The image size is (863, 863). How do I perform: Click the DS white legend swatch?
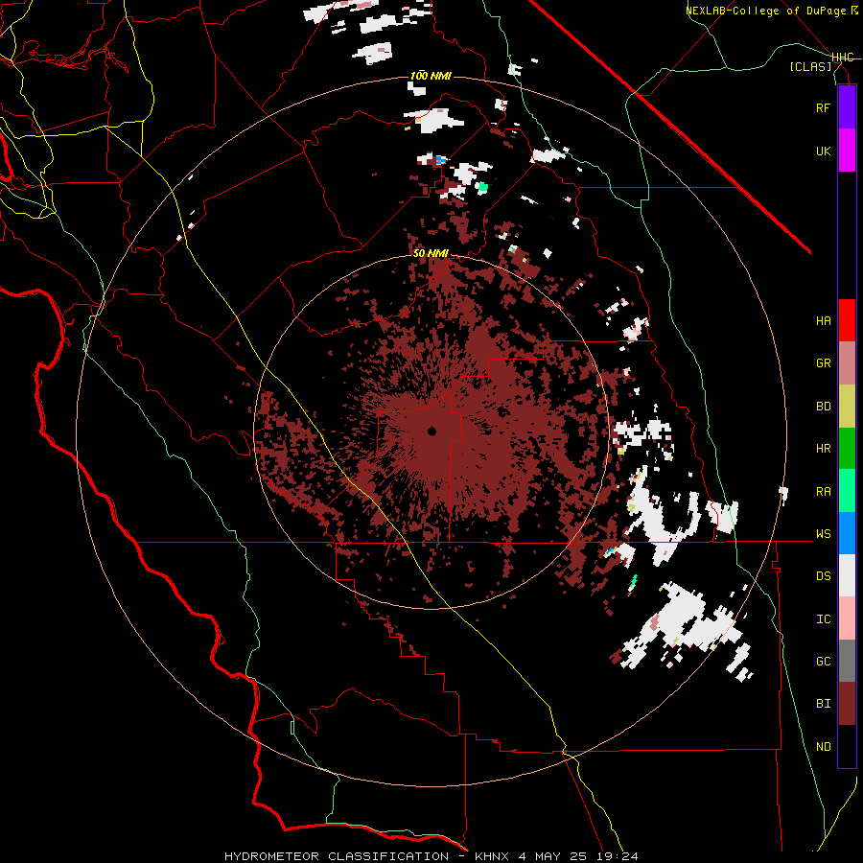[x=847, y=575]
